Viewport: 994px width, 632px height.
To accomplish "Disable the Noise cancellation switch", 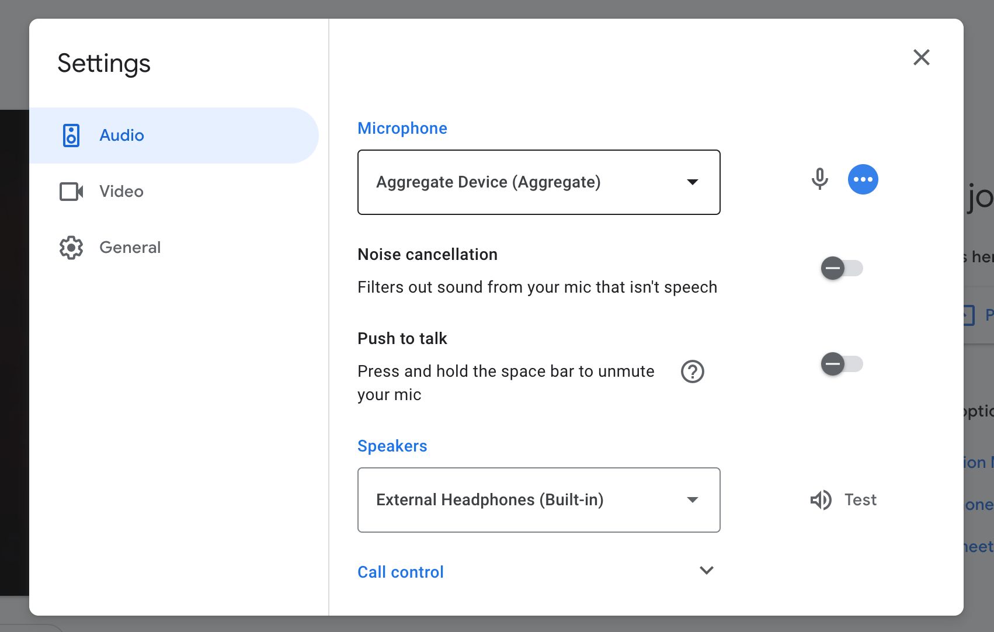I will [x=841, y=268].
